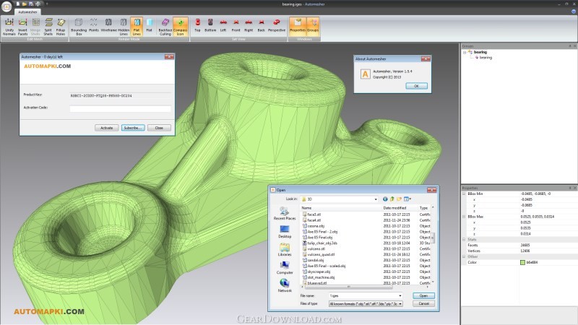
Task: Toggle the Groups window
Action: click(313, 27)
